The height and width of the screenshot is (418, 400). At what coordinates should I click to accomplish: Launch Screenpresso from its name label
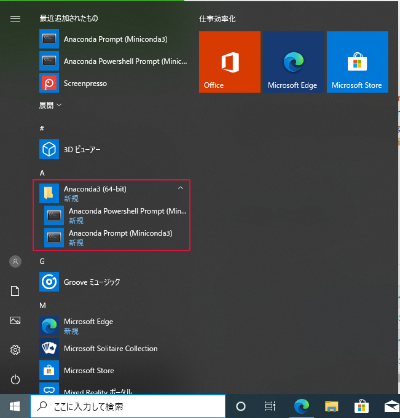(x=85, y=83)
